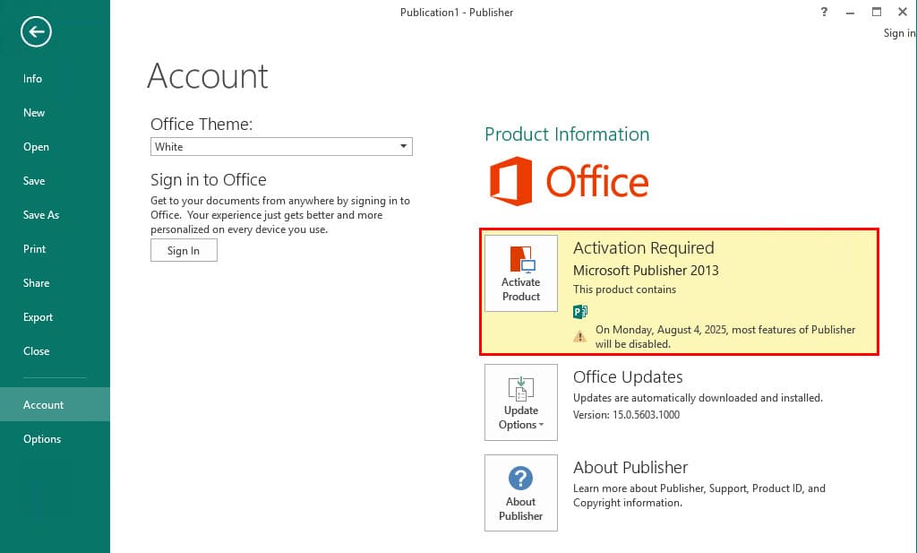Click the 'Activation Required' heading
The height and width of the screenshot is (553, 917).
click(643, 248)
